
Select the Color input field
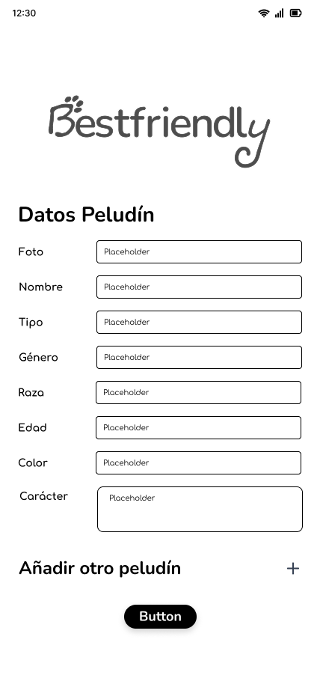click(198, 462)
